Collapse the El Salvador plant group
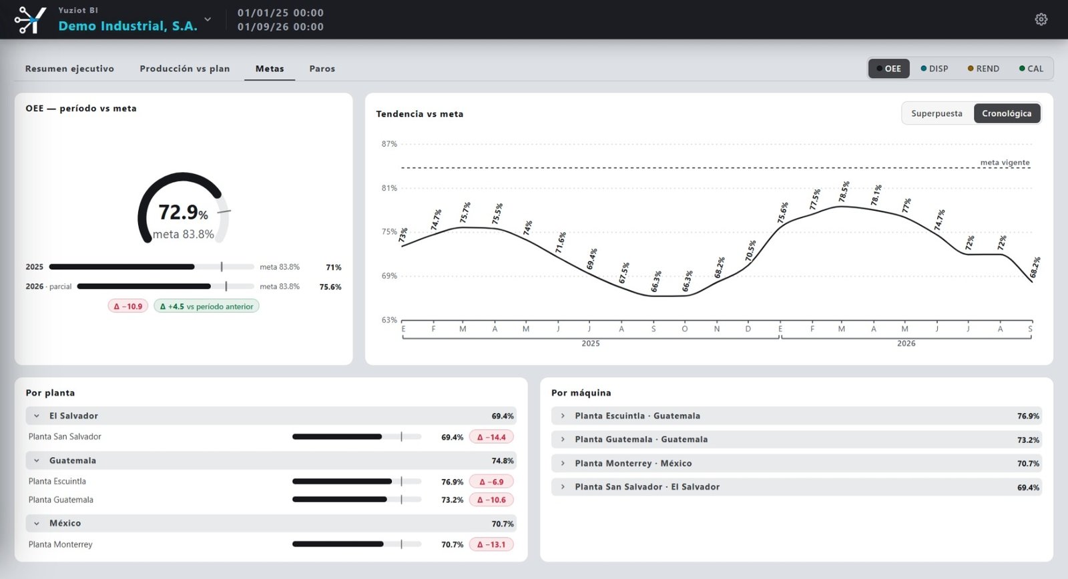This screenshot has width=1068, height=579. pyautogui.click(x=271, y=416)
